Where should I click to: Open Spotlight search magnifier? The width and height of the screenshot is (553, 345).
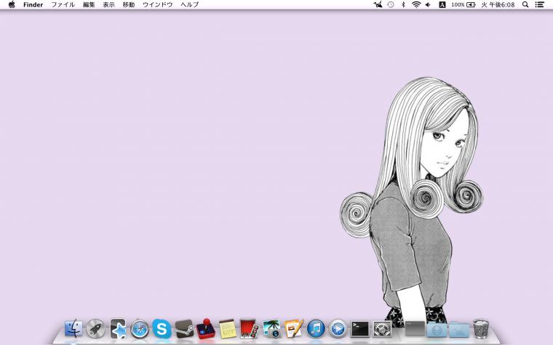[525, 4]
